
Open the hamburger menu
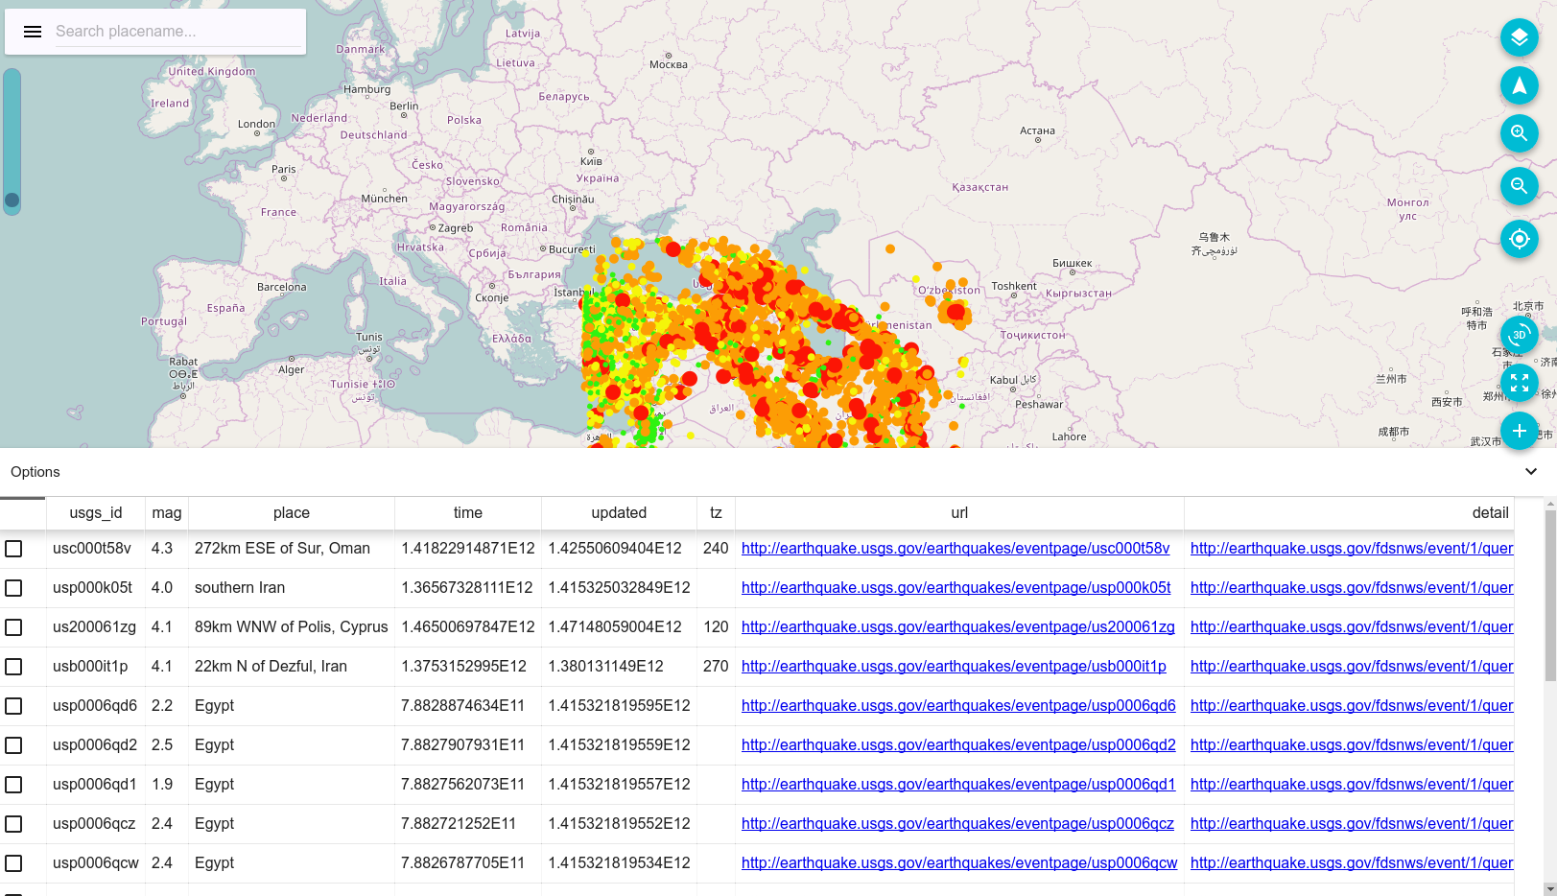[32, 32]
